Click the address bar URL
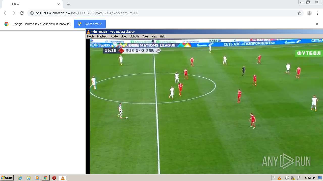This screenshot has height=181, width=323. [87, 13]
